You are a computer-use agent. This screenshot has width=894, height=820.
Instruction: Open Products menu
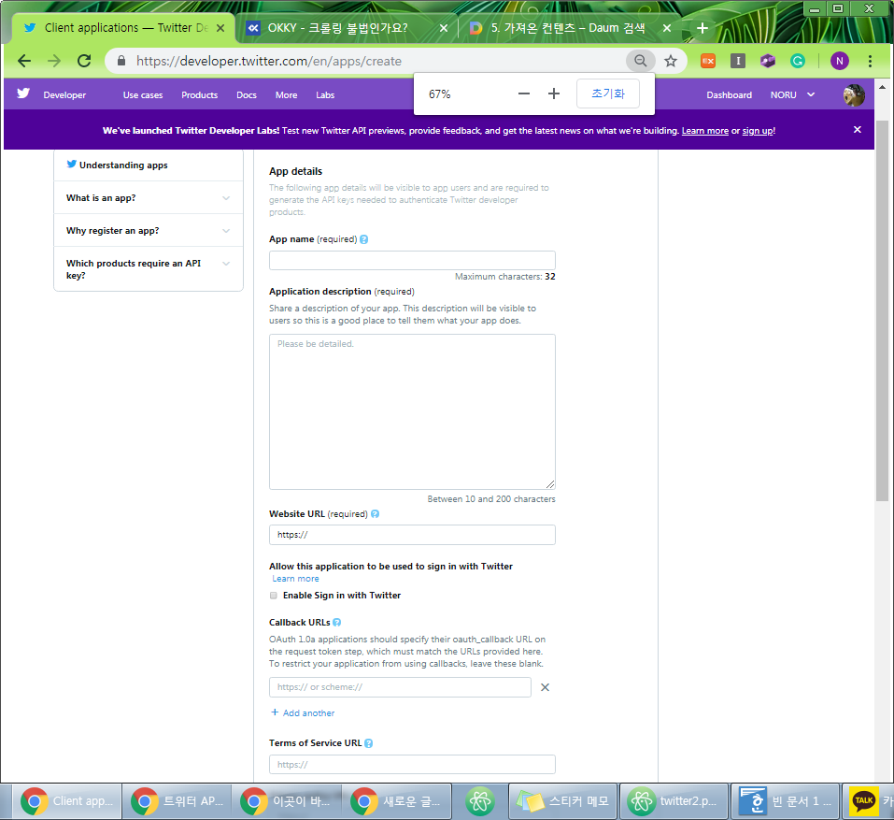click(x=200, y=95)
